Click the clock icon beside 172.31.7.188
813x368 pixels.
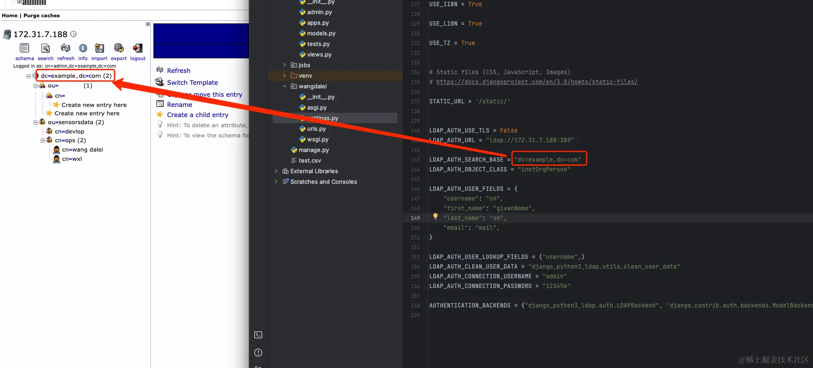click(x=73, y=34)
